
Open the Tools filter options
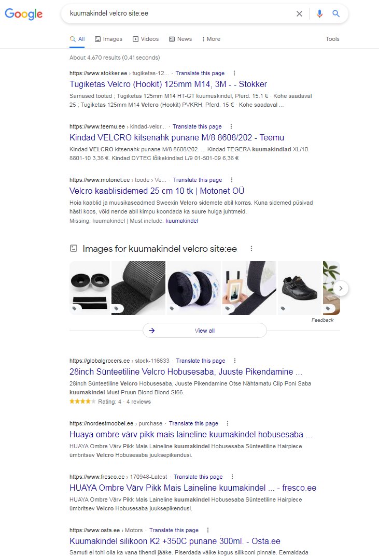click(332, 39)
